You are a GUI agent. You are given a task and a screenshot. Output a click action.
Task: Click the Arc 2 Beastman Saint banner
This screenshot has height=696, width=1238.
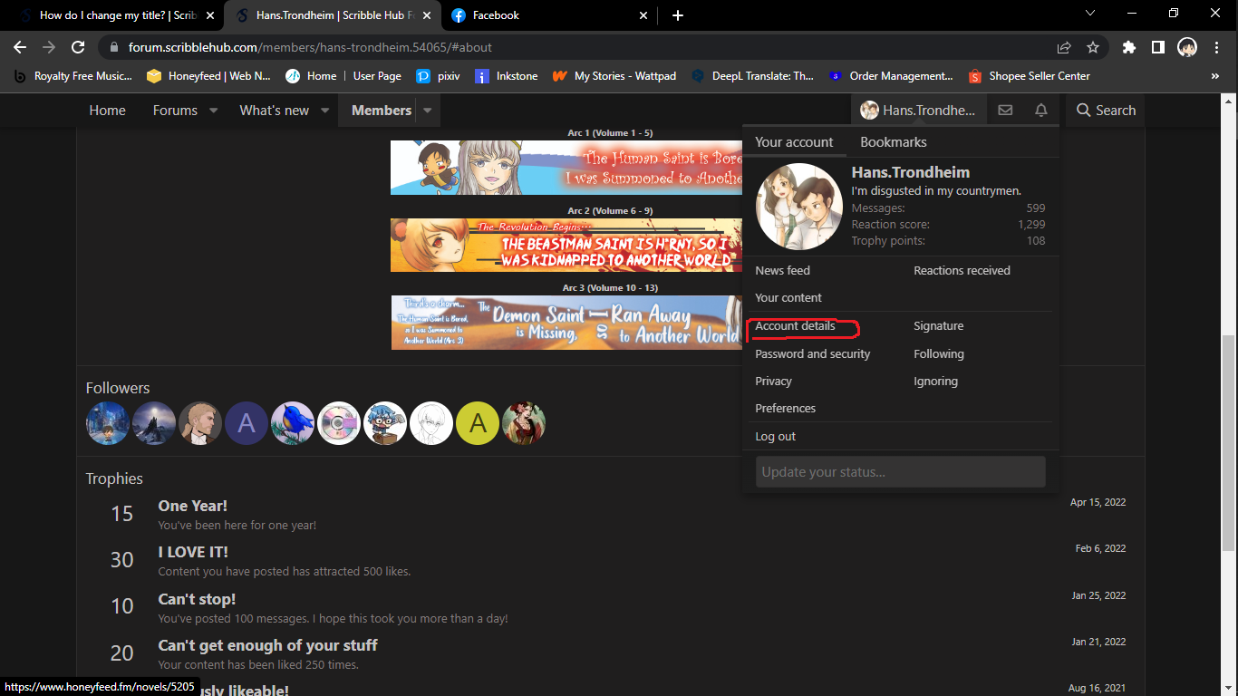click(566, 245)
